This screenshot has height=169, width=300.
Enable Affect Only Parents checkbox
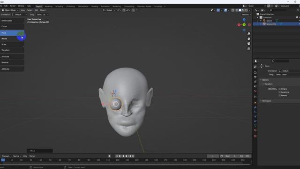pos(279,95)
